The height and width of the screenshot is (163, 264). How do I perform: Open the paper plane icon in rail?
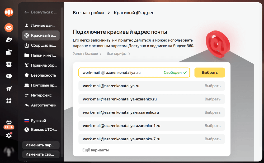[9, 88]
